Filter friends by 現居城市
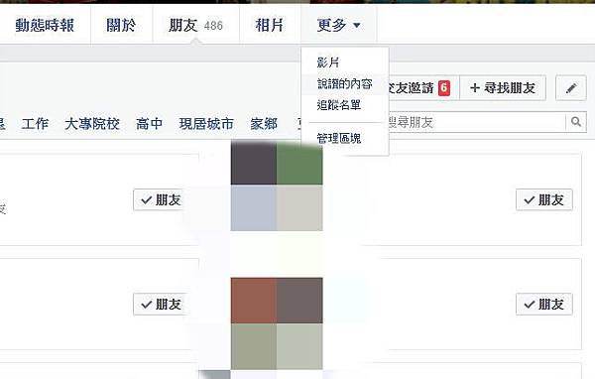 pyautogui.click(x=206, y=124)
